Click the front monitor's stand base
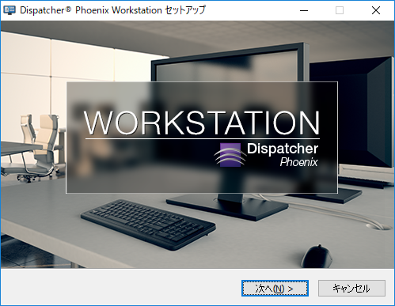 click(x=227, y=208)
